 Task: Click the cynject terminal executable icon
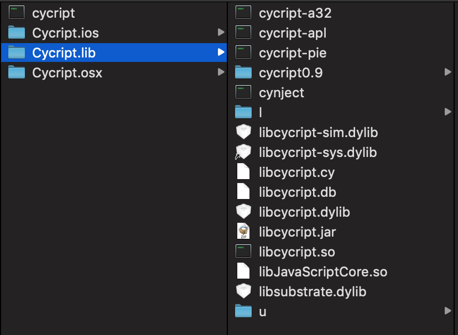pos(243,92)
